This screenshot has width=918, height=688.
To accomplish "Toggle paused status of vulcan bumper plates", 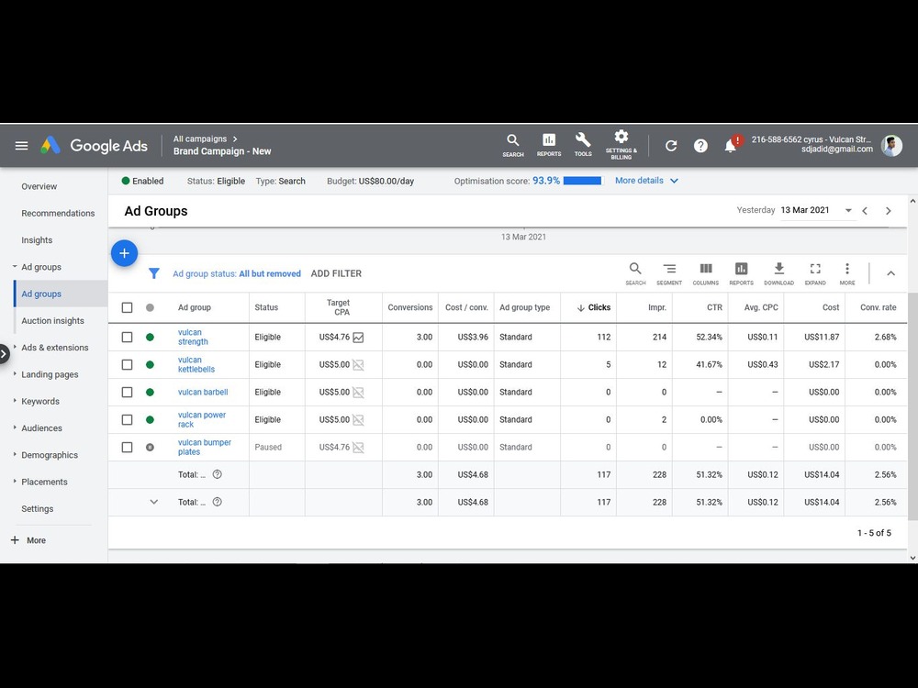I will pos(150,447).
